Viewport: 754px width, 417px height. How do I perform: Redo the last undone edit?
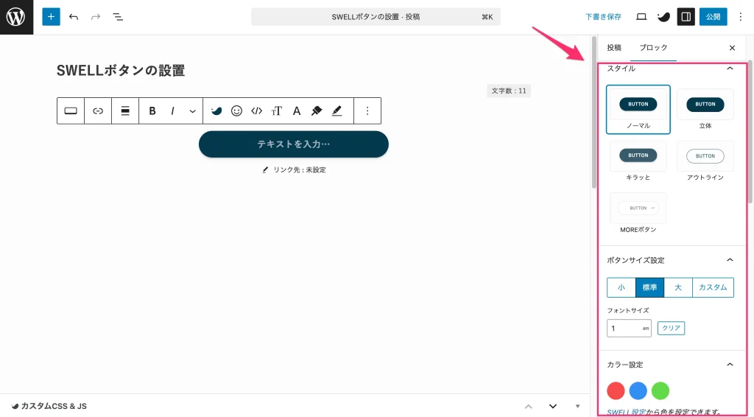pyautogui.click(x=96, y=17)
